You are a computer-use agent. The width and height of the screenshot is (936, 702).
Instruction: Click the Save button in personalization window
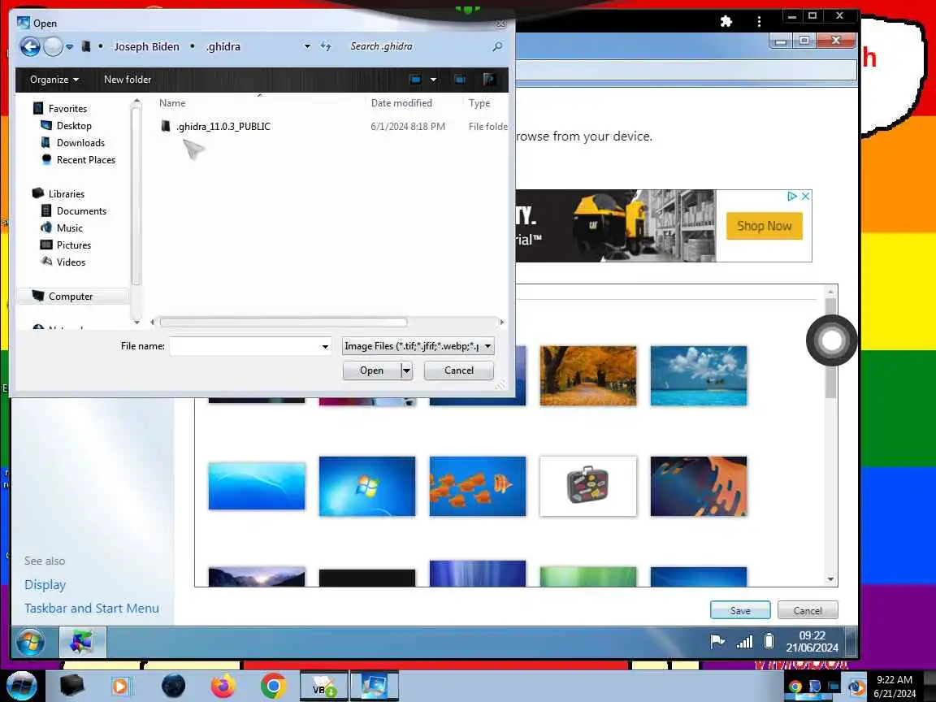click(x=740, y=610)
